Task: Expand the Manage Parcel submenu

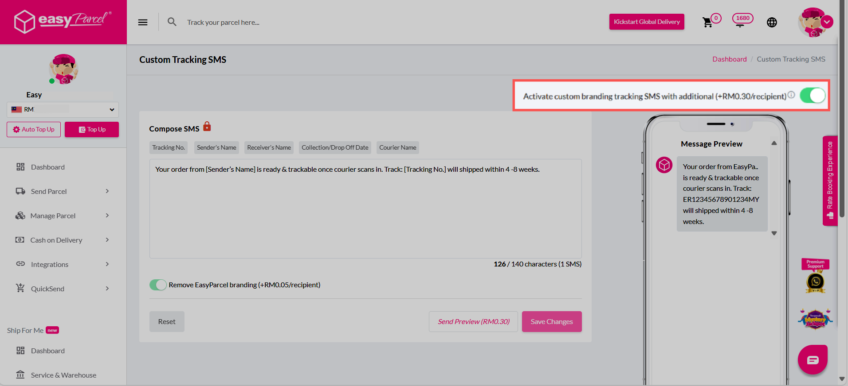Action: click(x=107, y=216)
